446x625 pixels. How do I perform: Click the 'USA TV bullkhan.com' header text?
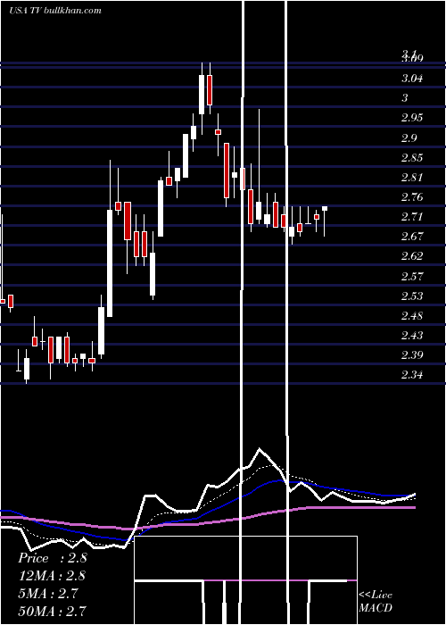pos(55,10)
